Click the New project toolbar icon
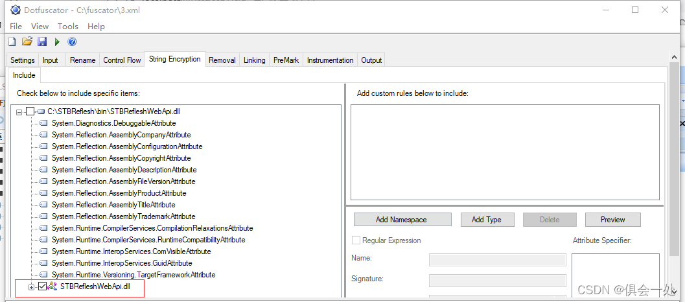685x302 pixels. tap(12, 42)
